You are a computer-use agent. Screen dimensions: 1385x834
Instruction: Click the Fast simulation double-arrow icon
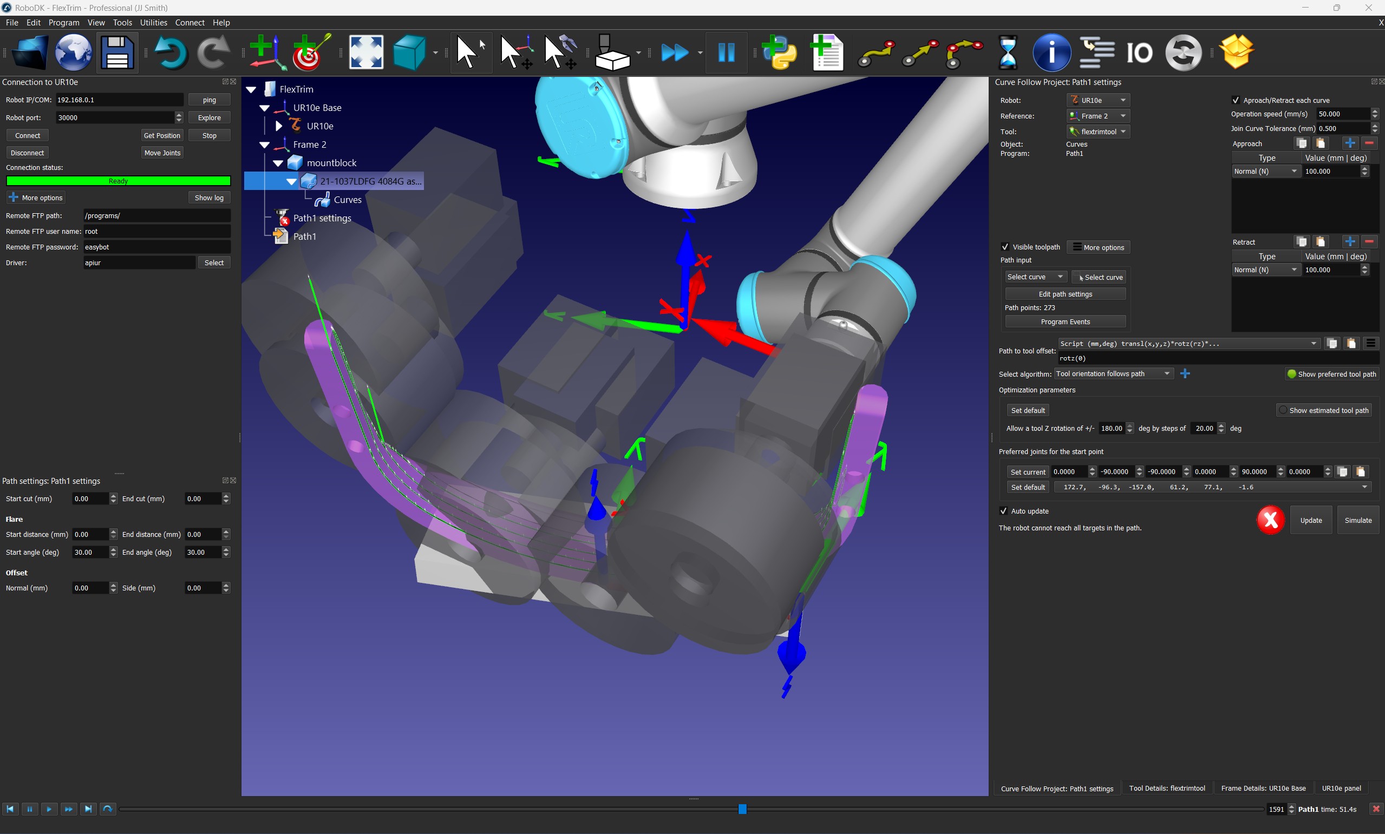(x=675, y=53)
